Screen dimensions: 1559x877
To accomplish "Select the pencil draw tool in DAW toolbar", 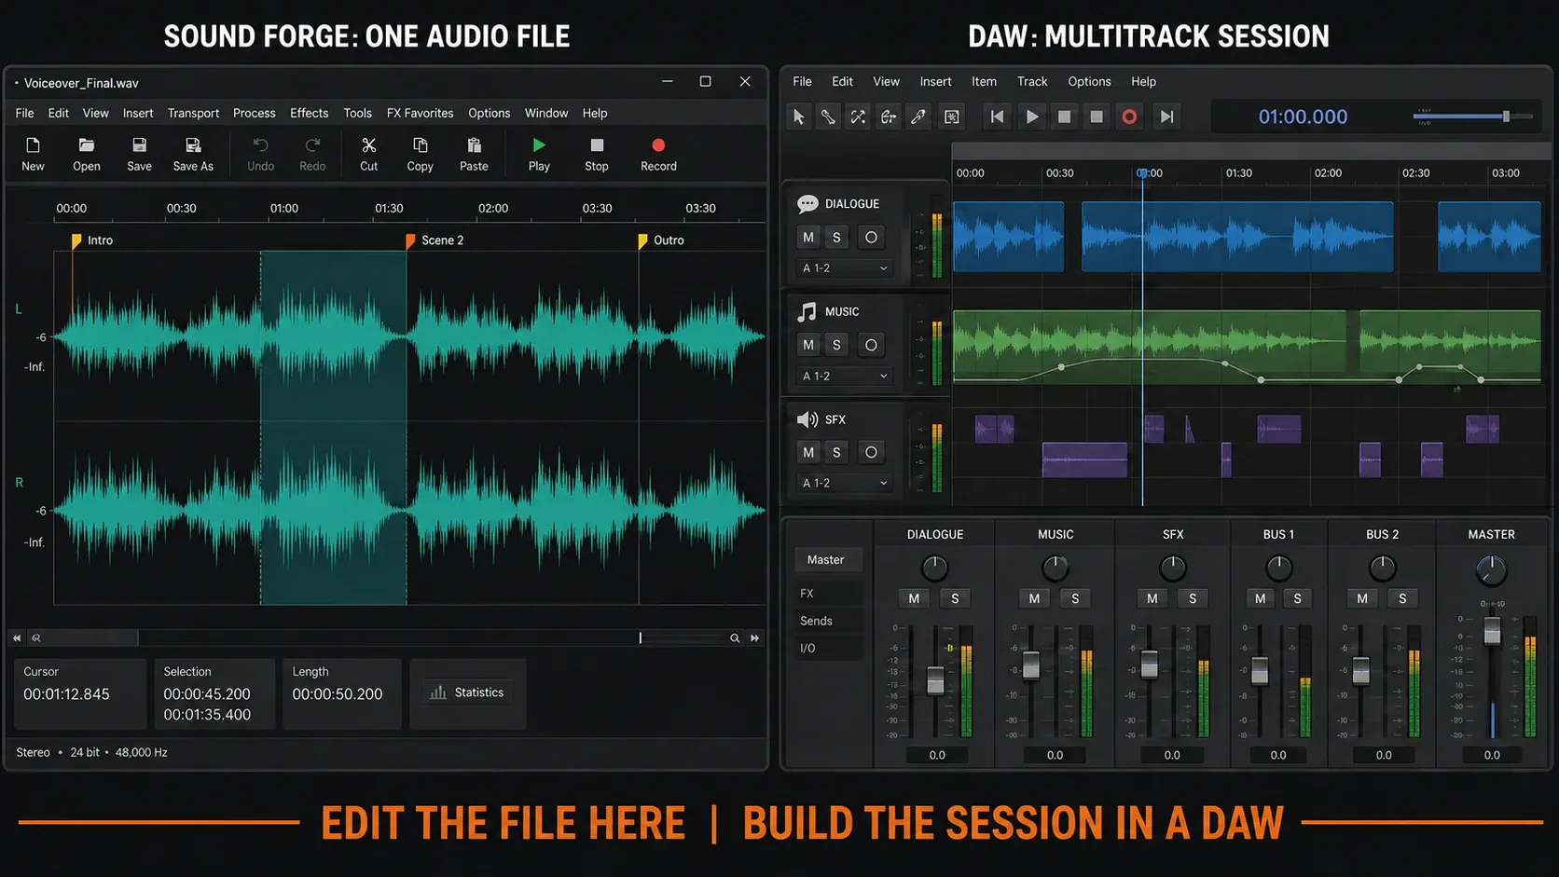I will (x=918, y=116).
